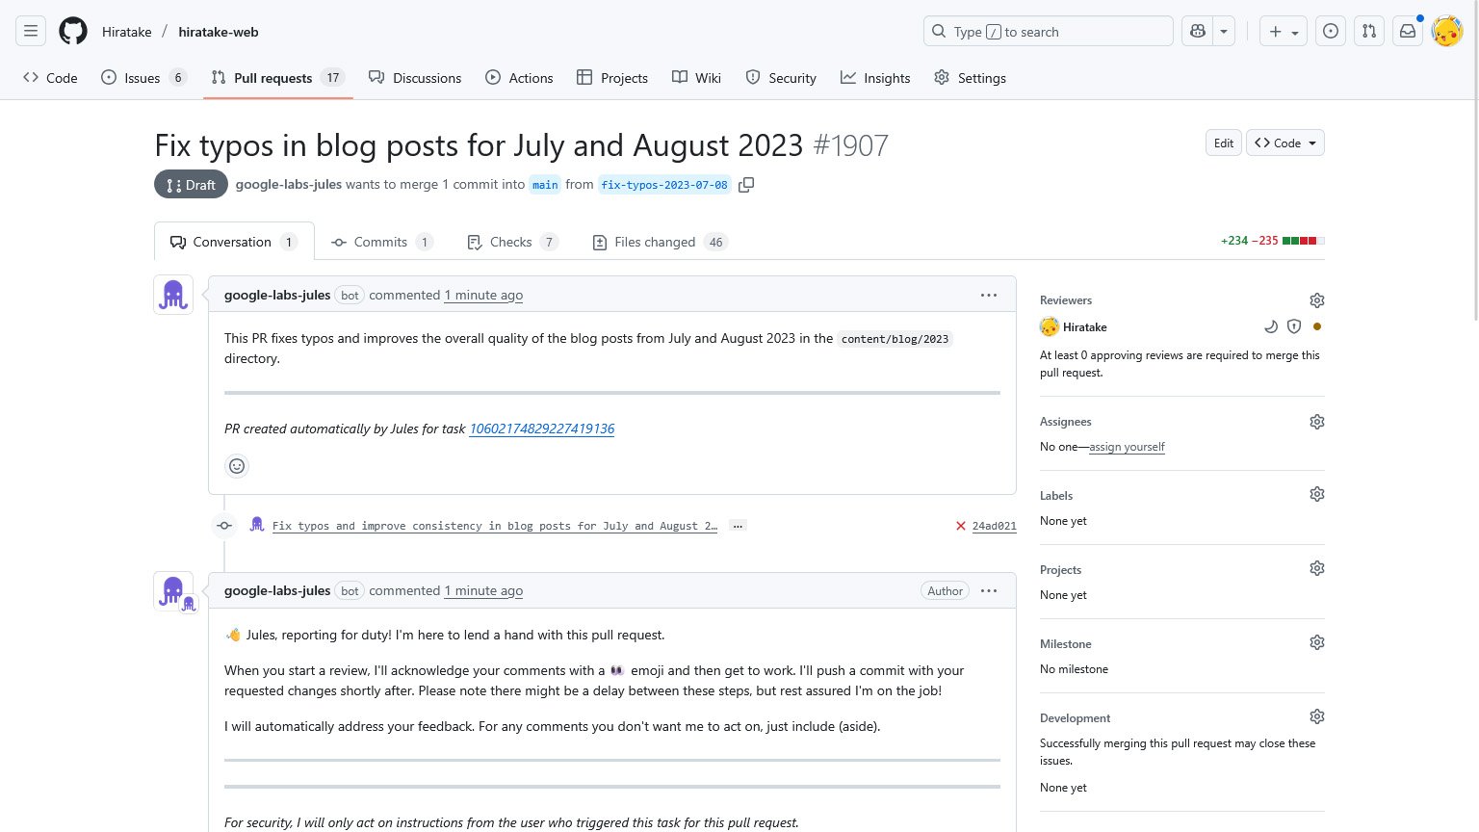Click the Edit title button
Screen dimensions: 1479x832
pyautogui.click(x=1223, y=143)
